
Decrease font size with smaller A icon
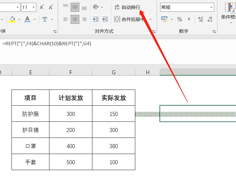coord(51,7)
